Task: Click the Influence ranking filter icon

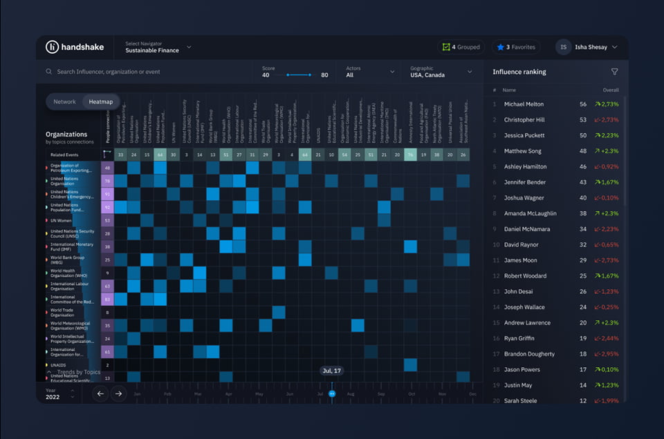Action: coord(614,72)
